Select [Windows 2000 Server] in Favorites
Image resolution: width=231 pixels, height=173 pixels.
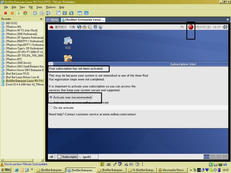(18, 63)
